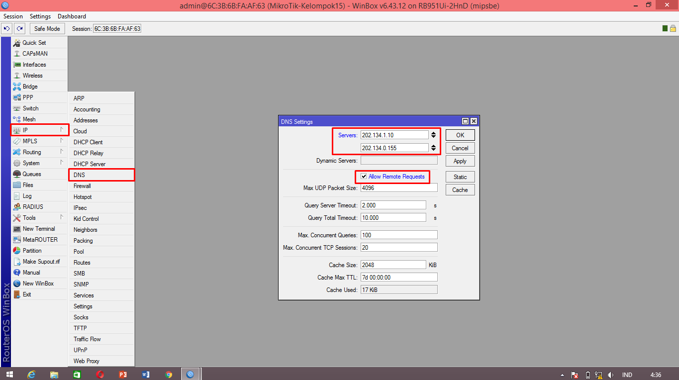Open the DNS Cache button
Viewport: 679px width, 380px height.
[x=460, y=190]
